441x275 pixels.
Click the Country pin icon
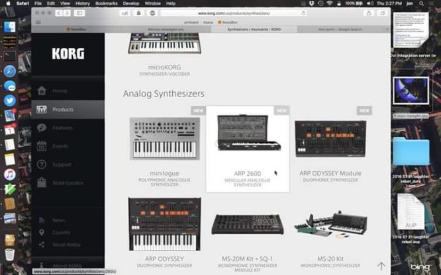(42, 232)
